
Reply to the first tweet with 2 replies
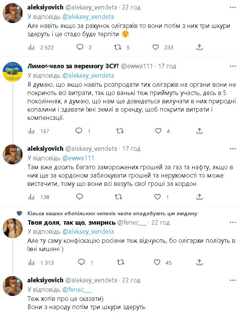(x=80, y=47)
